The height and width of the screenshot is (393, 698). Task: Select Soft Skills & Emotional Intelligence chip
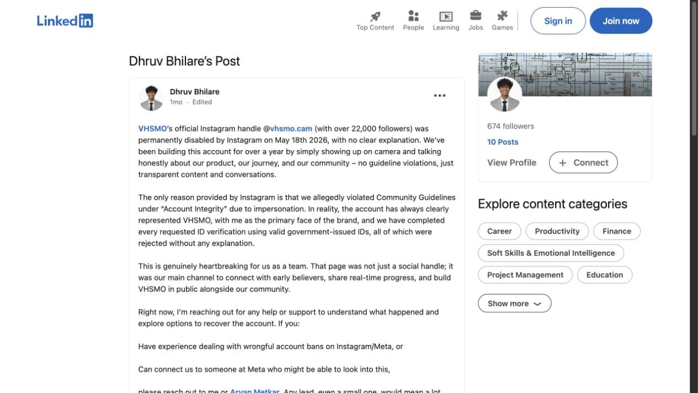tap(551, 253)
